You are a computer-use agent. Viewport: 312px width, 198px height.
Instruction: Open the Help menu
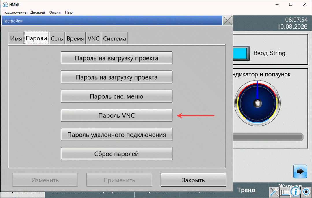tap(69, 12)
